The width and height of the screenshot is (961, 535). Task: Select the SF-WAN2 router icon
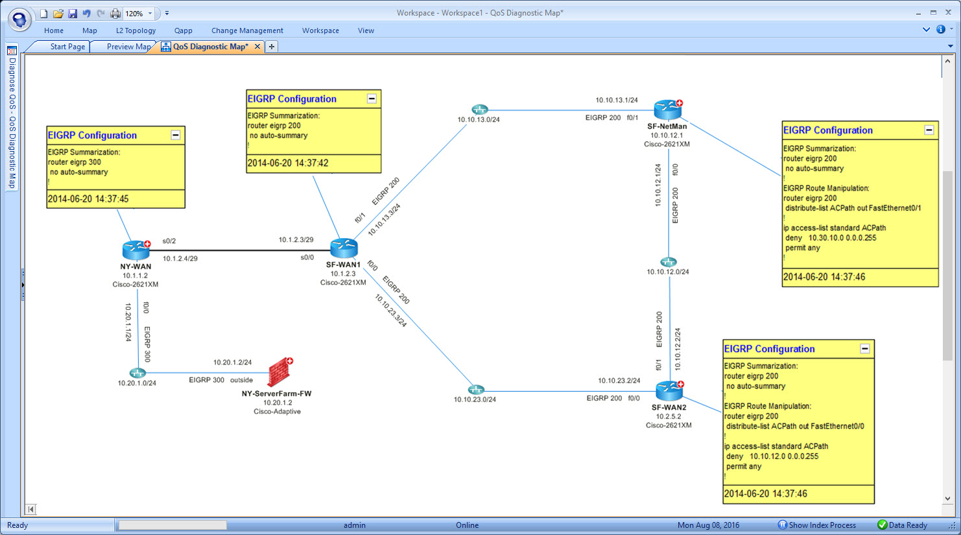pyautogui.click(x=669, y=391)
